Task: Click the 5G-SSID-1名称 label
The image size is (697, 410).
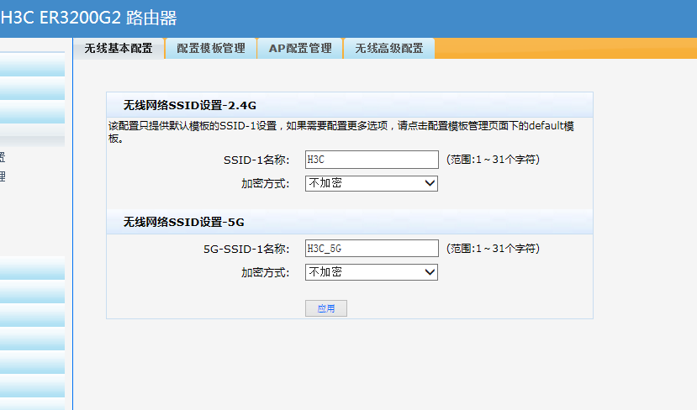Action: coord(246,249)
